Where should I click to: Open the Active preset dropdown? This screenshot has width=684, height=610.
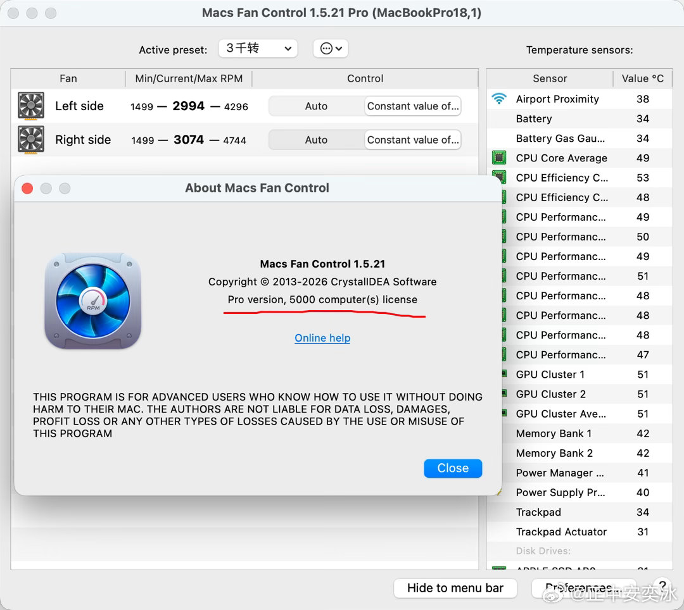[x=258, y=48]
